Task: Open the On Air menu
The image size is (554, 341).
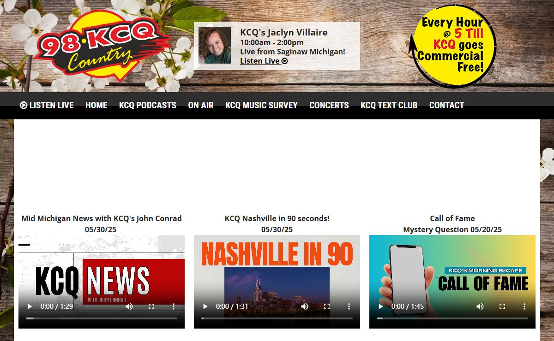Action: [x=201, y=106]
